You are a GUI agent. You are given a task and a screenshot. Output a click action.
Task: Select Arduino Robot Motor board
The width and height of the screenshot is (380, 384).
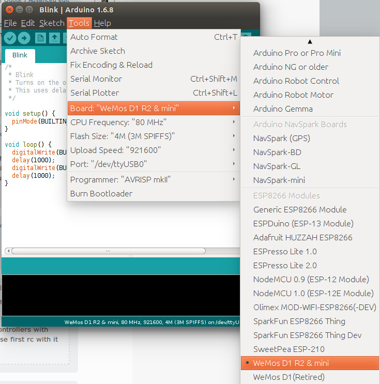click(310, 95)
